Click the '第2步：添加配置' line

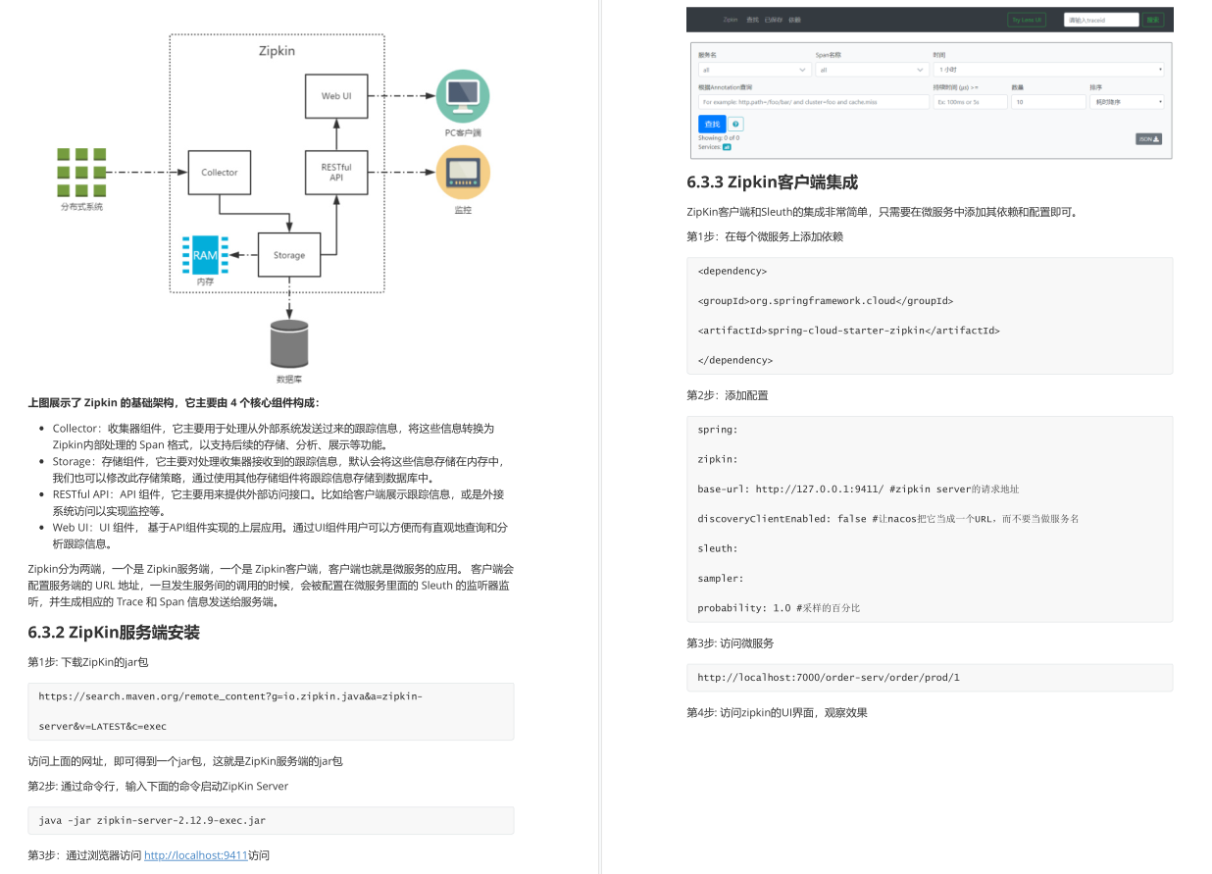coord(728,395)
